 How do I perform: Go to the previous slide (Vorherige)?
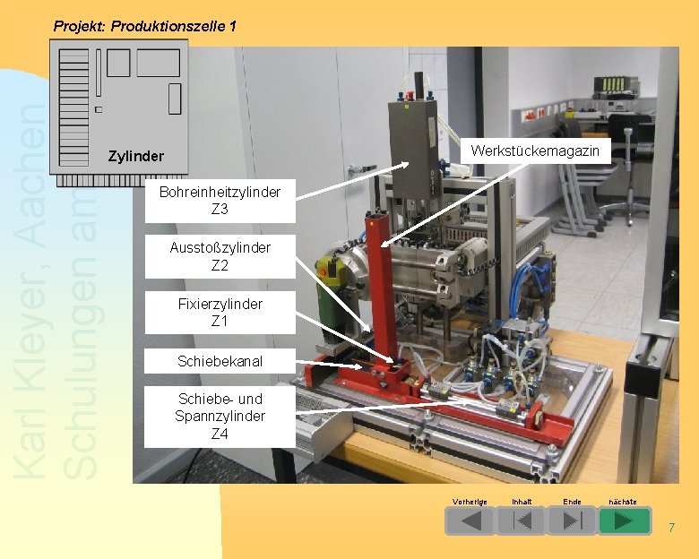470,520
